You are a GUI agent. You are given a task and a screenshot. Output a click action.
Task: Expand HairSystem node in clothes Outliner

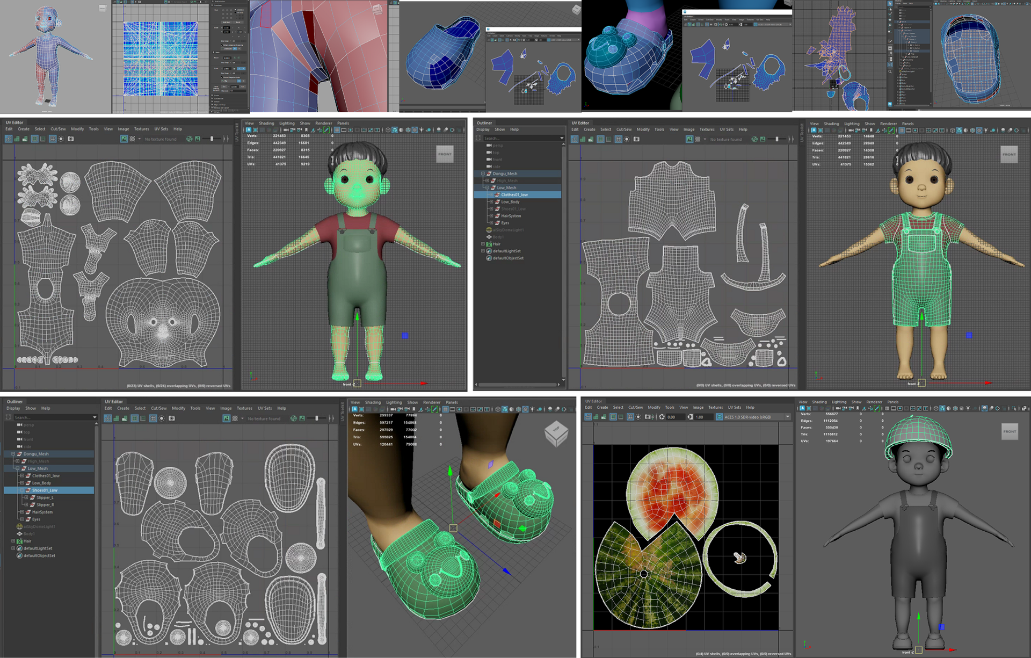coord(490,215)
